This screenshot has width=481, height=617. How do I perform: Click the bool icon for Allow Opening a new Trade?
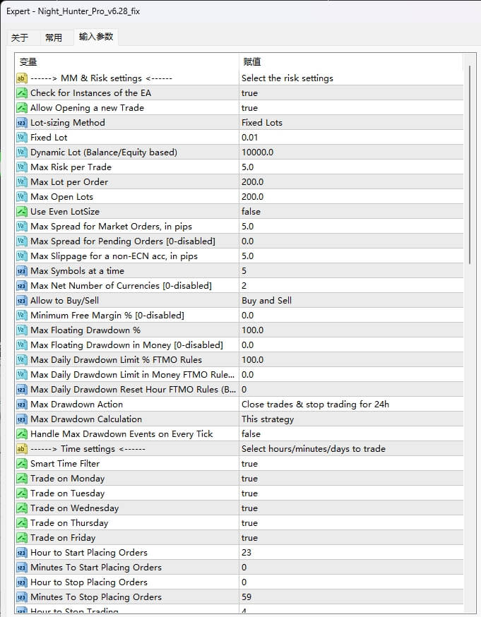(22, 108)
